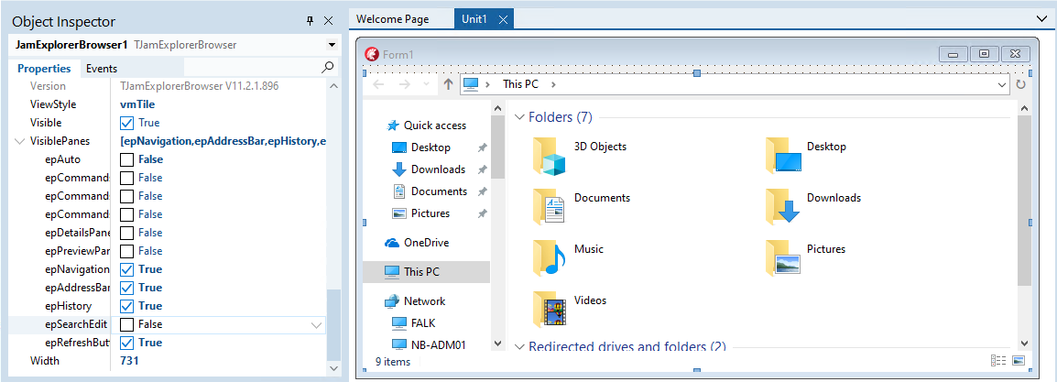This screenshot has height=382, width=1057.
Task: Uncheck the epHistory checkbox
Action: click(126, 306)
